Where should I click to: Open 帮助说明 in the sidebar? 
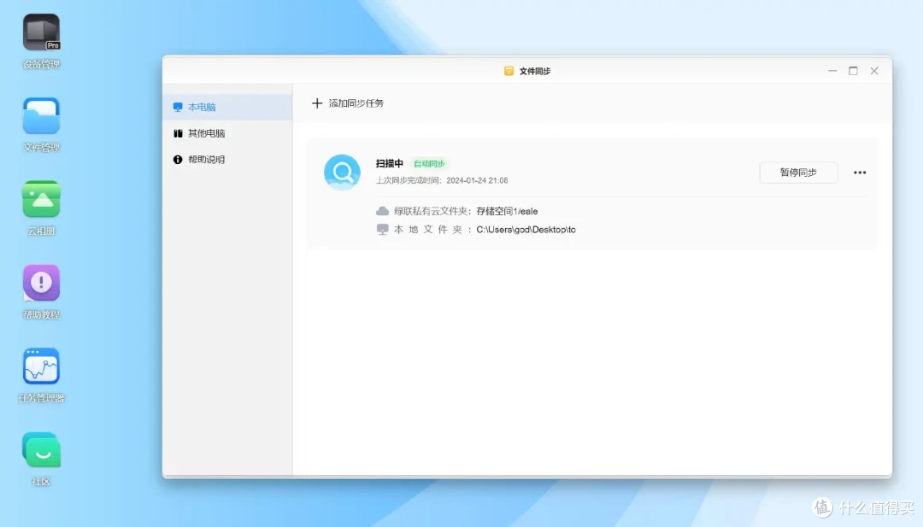coord(228,160)
